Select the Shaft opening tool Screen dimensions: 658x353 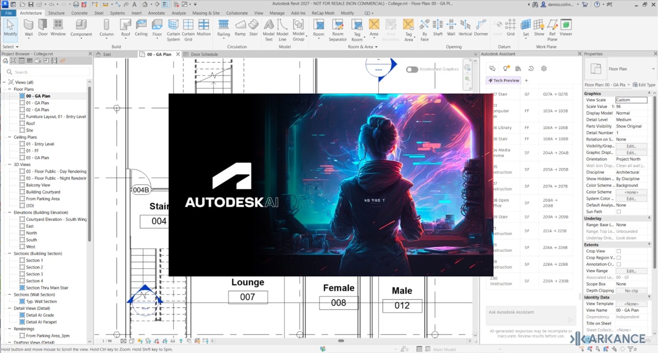coord(437,28)
